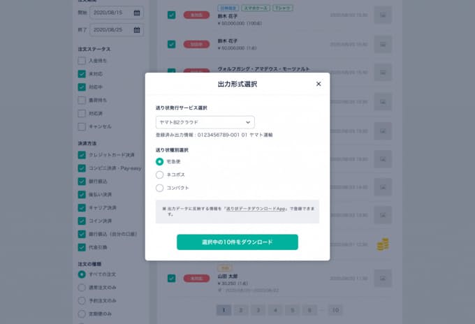This screenshot has height=324, width=475.
Task: Go to page 2 in pagination
Action: coord(240,309)
